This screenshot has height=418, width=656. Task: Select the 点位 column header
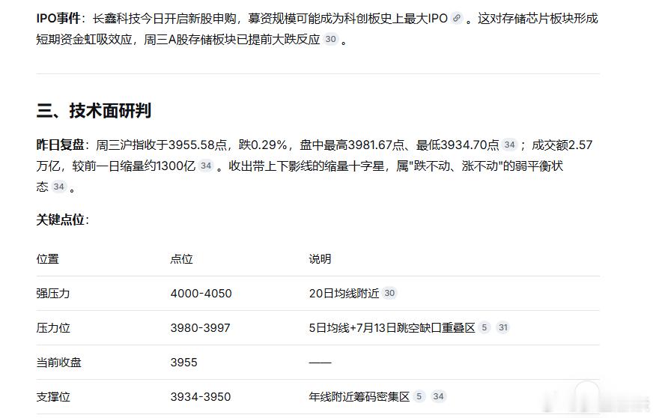pyautogui.click(x=181, y=259)
